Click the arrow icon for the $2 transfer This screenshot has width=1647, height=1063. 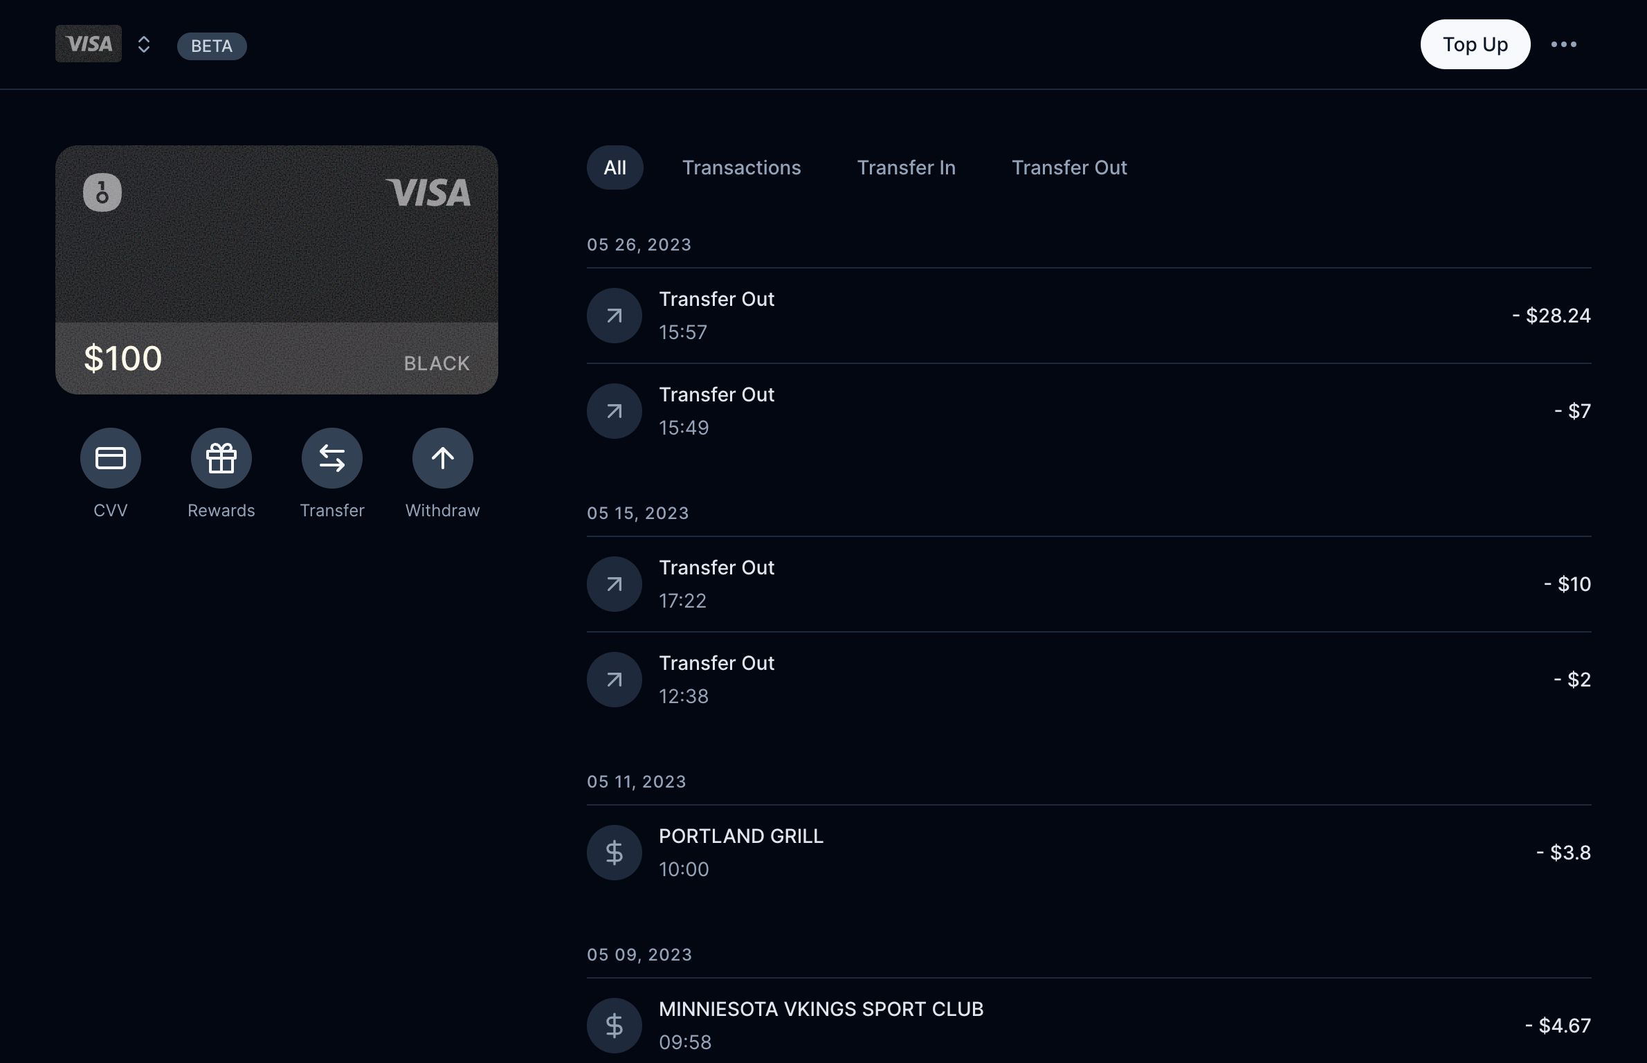pos(614,680)
